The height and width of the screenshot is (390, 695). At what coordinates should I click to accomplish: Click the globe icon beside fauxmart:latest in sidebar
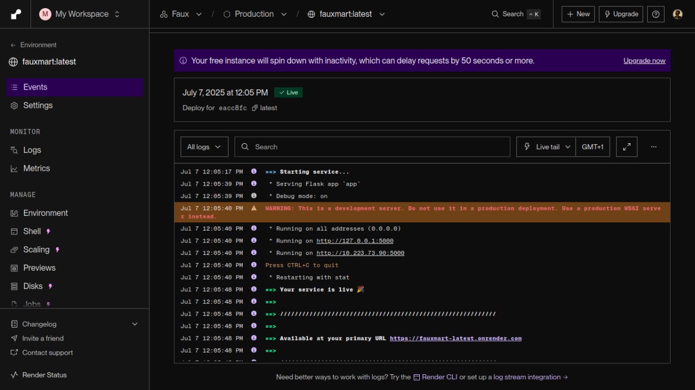tap(14, 62)
